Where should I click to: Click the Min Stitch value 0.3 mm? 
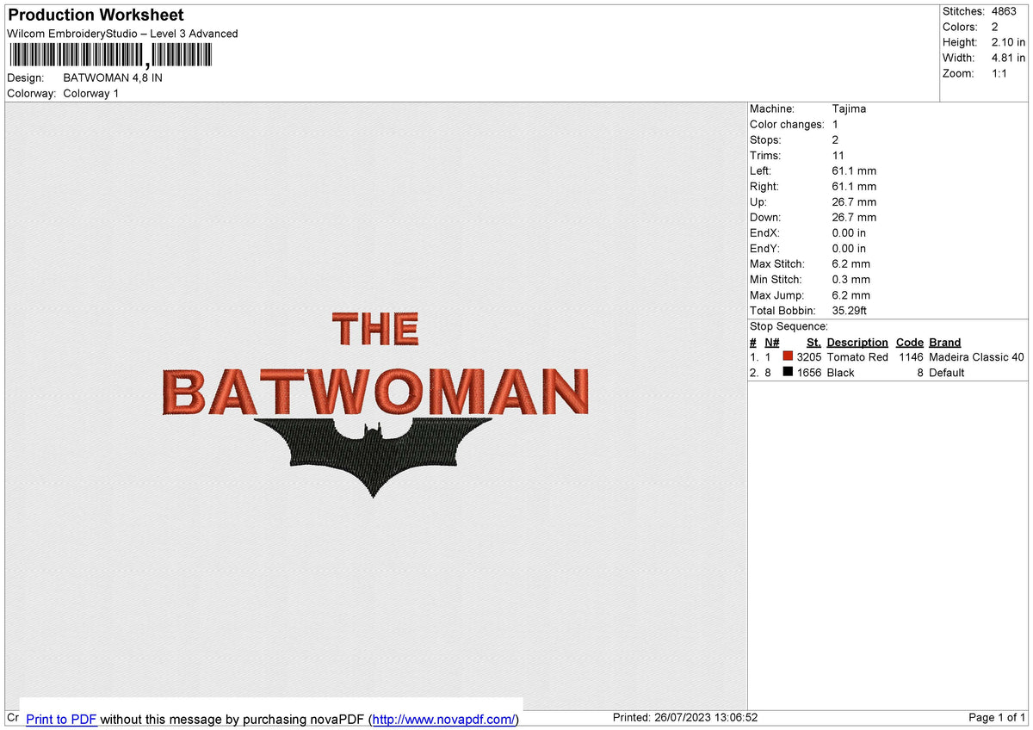[x=851, y=279]
